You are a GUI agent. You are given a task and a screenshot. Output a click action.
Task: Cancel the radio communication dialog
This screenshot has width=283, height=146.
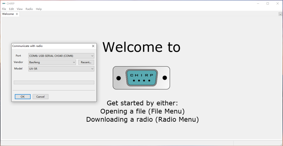pyautogui.click(x=40, y=97)
